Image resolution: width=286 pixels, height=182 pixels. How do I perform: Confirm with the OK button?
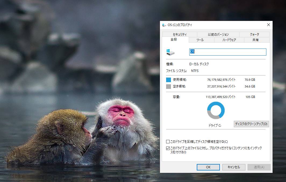(208, 167)
